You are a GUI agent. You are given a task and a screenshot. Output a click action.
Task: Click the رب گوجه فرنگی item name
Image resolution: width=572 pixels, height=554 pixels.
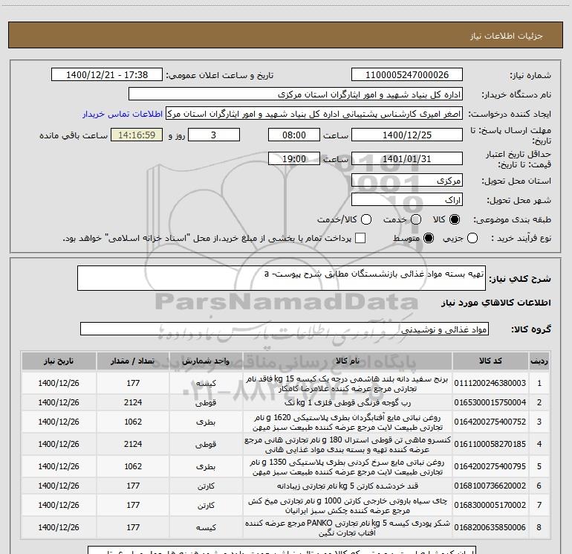tap(348, 402)
